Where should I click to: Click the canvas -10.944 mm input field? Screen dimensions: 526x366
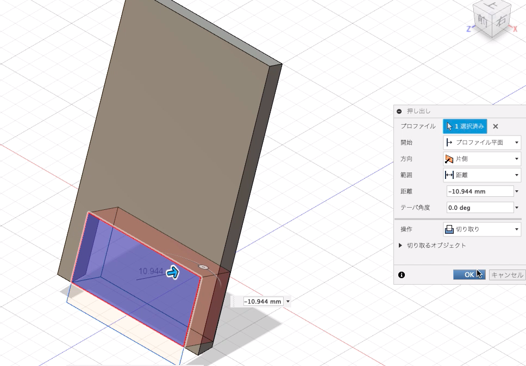click(x=264, y=301)
